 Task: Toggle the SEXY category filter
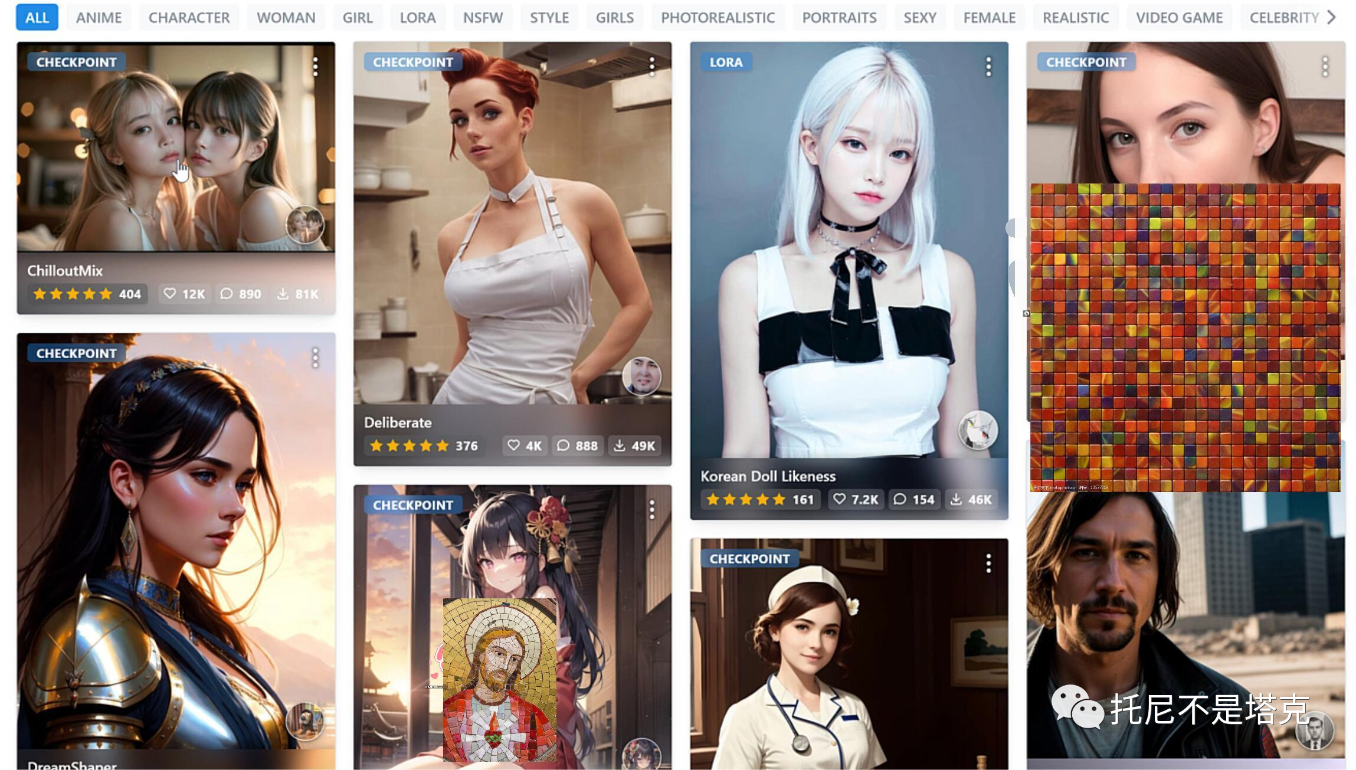pyautogui.click(x=921, y=17)
